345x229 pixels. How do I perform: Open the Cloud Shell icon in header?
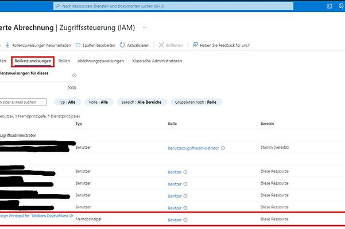(x=330, y=6)
